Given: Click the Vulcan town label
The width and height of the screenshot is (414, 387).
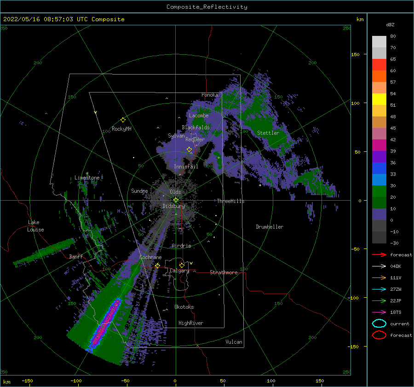Looking at the screenshot, I should pyautogui.click(x=234, y=342).
